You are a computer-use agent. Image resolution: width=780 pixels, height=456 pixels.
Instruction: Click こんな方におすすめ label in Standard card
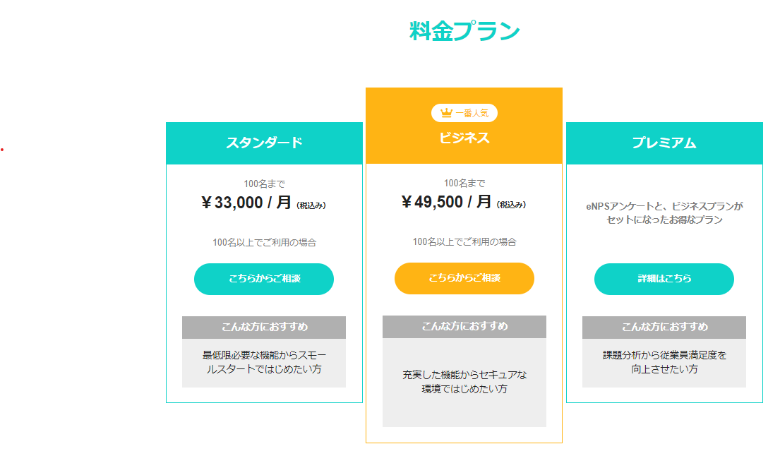264,328
